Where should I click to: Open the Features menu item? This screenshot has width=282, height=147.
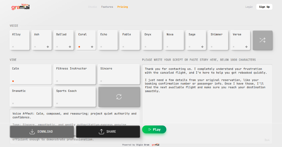107,7
